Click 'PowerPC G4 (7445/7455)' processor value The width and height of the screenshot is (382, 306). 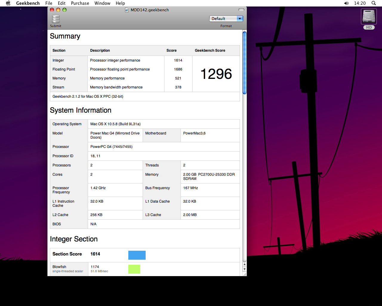coord(111,147)
